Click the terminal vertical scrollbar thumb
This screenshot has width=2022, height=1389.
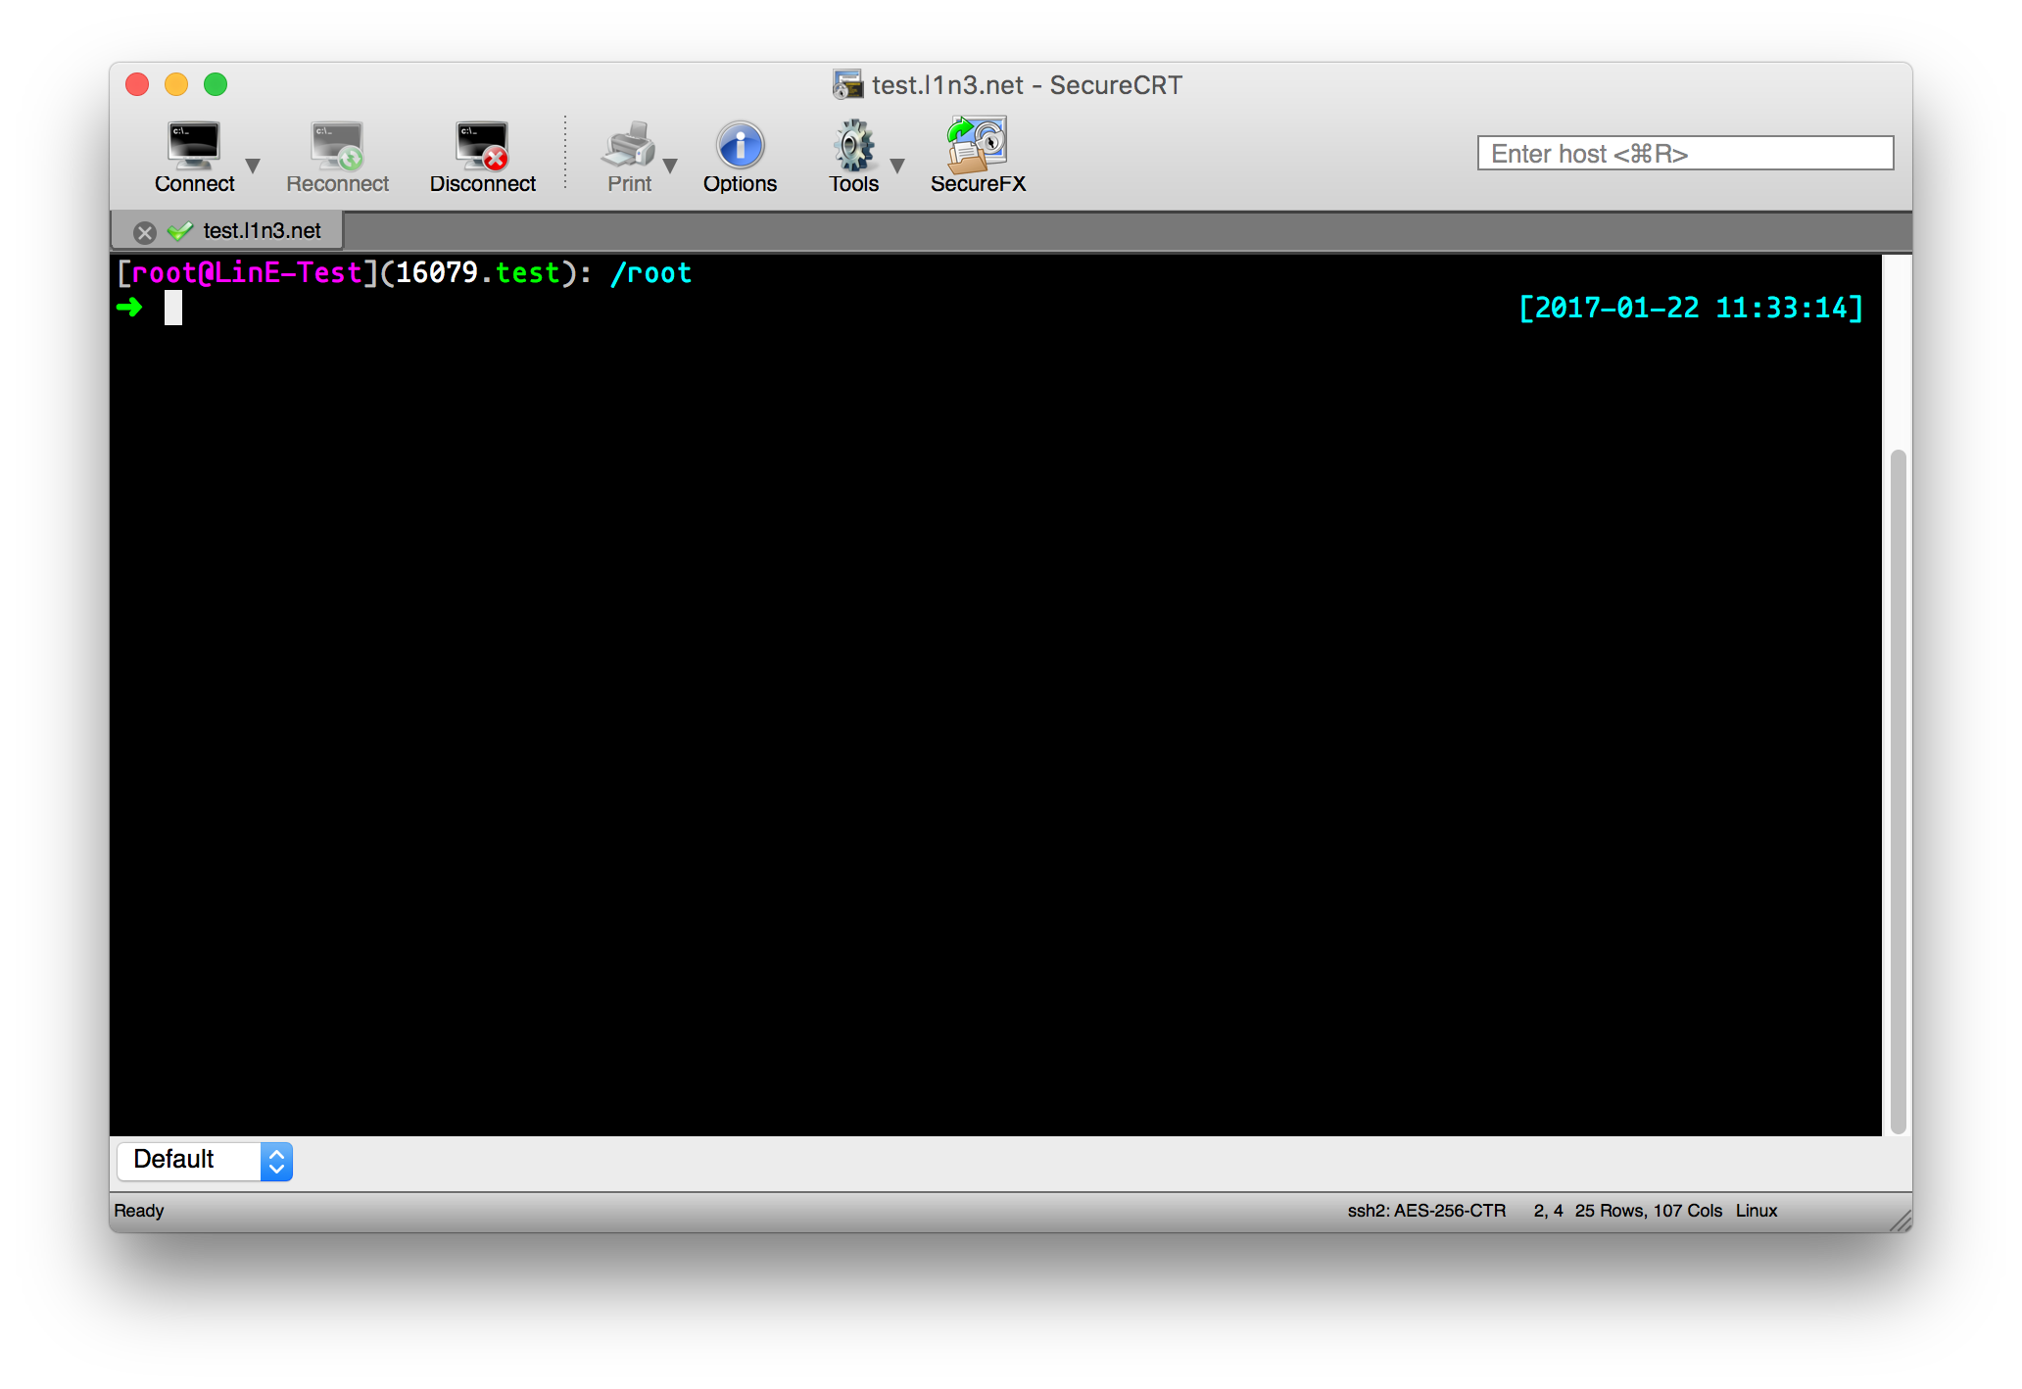1898,790
